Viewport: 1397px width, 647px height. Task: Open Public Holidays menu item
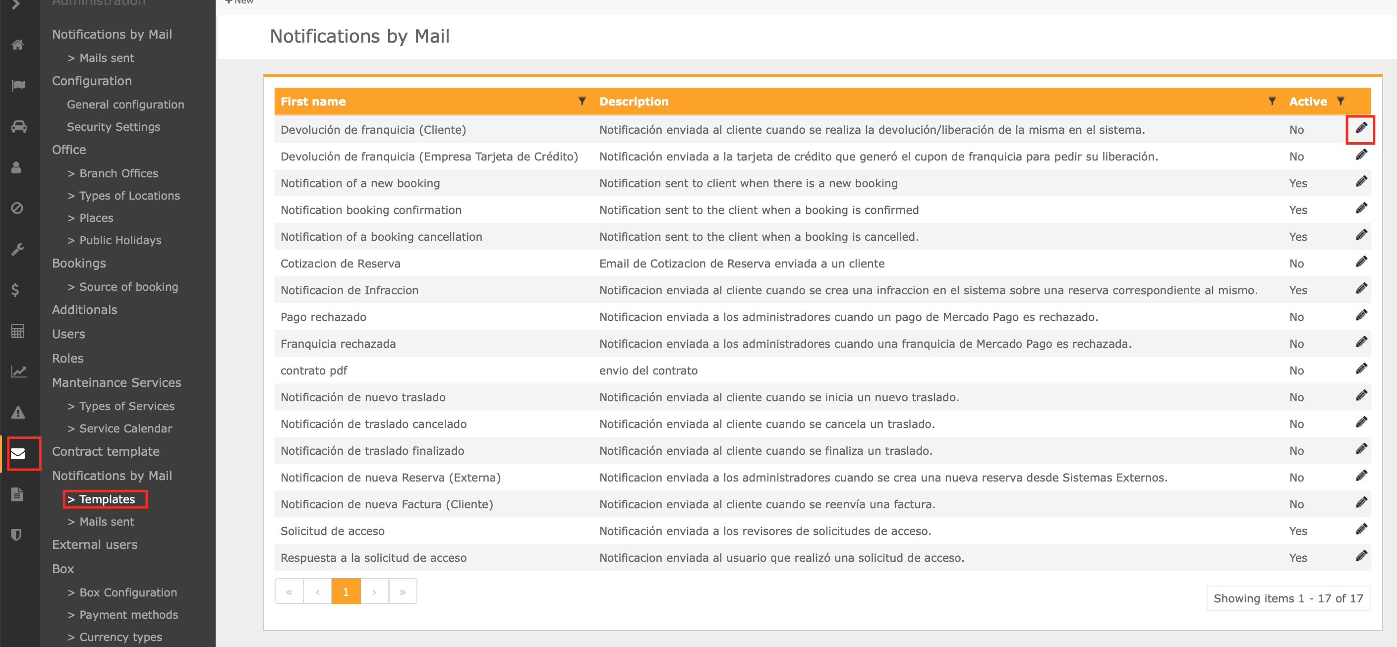pos(115,240)
